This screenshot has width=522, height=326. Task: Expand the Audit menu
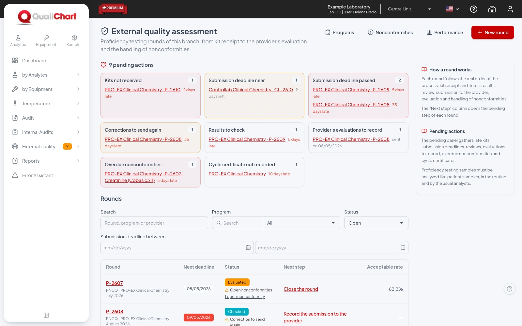(46, 118)
